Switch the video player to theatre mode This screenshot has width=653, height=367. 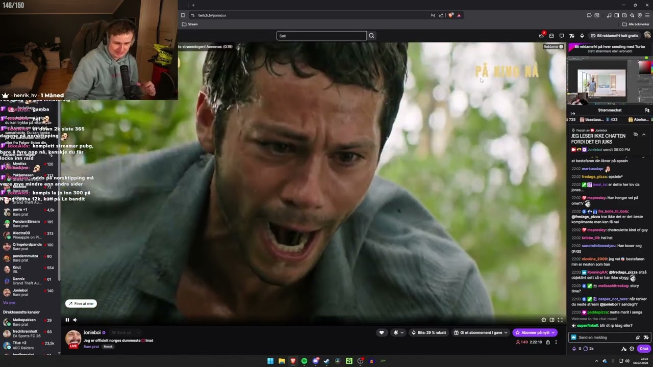coord(552,320)
